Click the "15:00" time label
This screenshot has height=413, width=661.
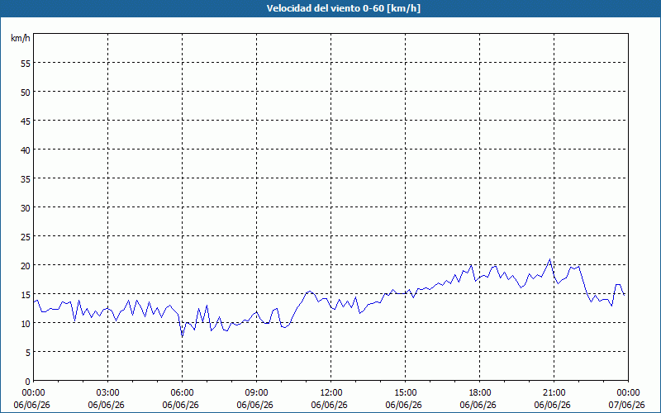click(x=405, y=393)
